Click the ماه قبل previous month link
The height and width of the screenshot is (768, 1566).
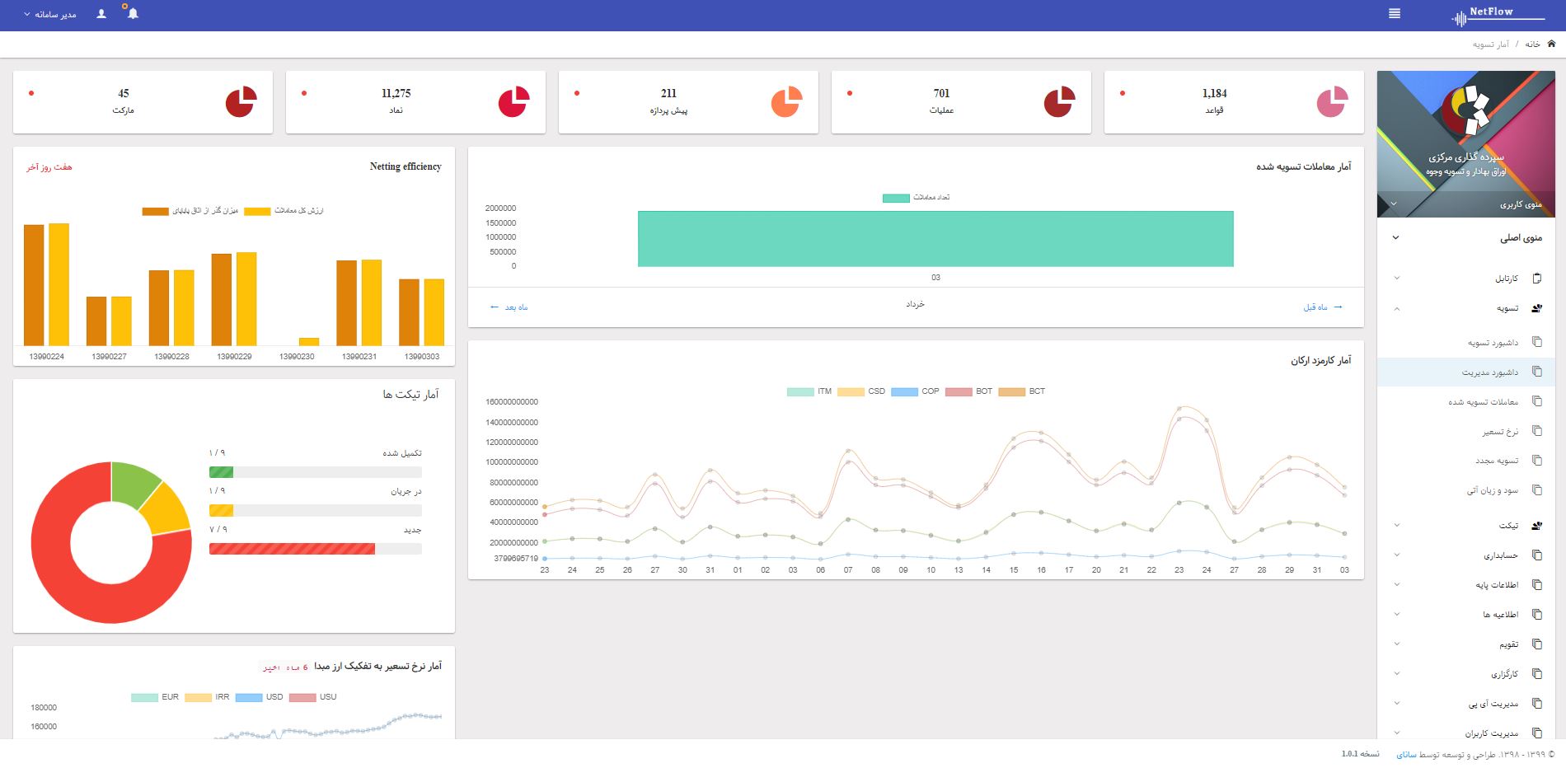click(x=1322, y=307)
